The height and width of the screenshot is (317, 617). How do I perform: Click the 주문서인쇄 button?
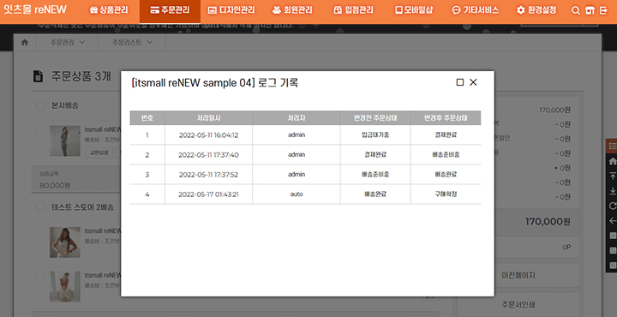518,304
